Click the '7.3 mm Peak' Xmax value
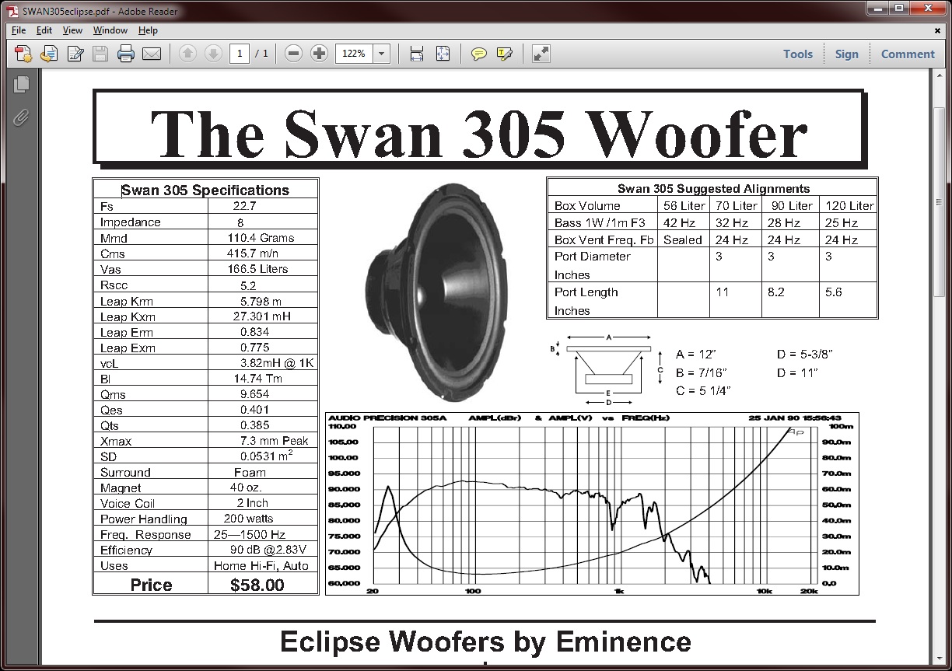This screenshot has width=952, height=671. [274, 441]
